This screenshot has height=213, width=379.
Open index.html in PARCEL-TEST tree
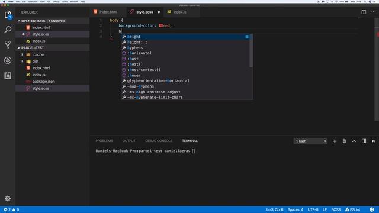(53, 68)
